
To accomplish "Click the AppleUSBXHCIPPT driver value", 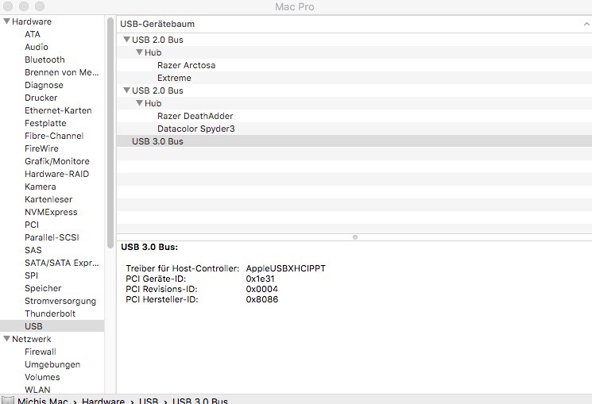I will pos(285,268).
